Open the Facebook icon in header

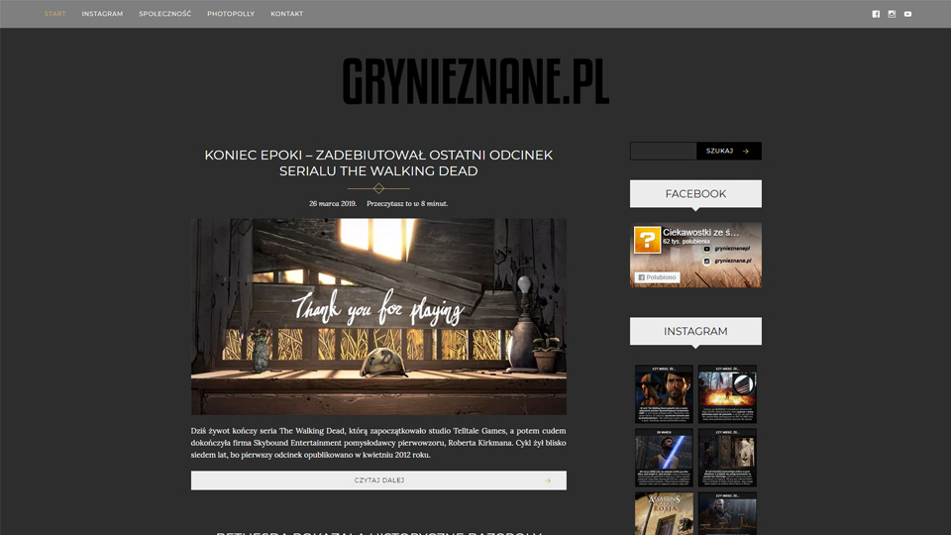tap(876, 14)
